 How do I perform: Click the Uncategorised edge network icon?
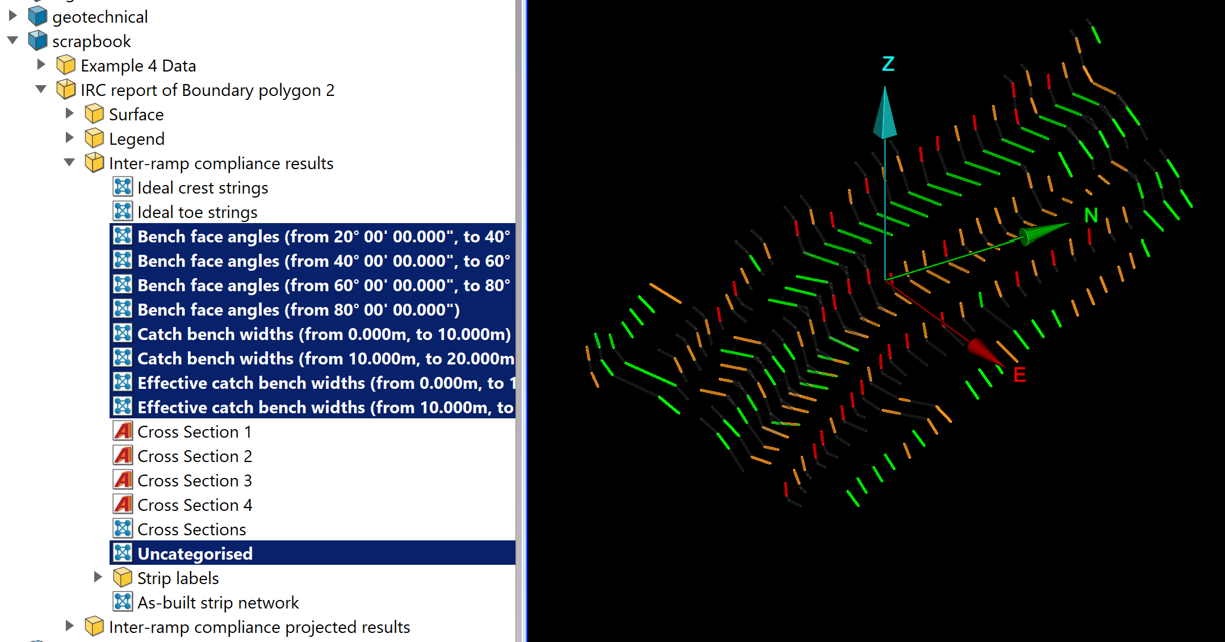[123, 553]
